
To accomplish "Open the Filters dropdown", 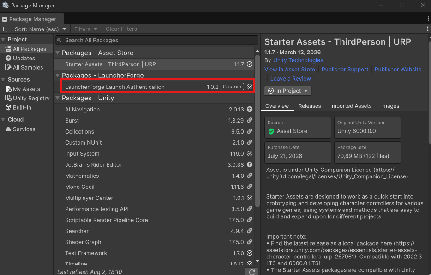I will pyautogui.click(x=86, y=29).
